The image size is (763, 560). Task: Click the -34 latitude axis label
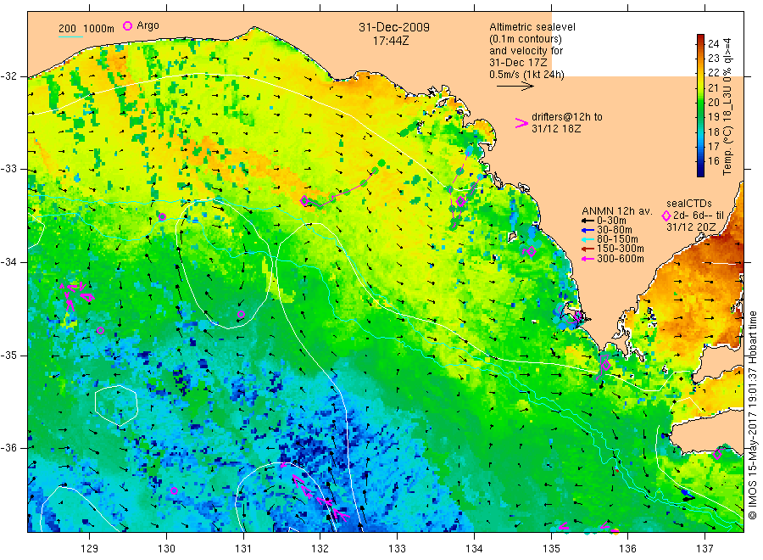tap(8, 262)
